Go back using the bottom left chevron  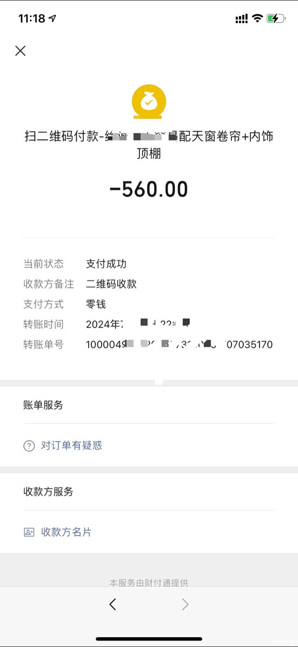113,604
